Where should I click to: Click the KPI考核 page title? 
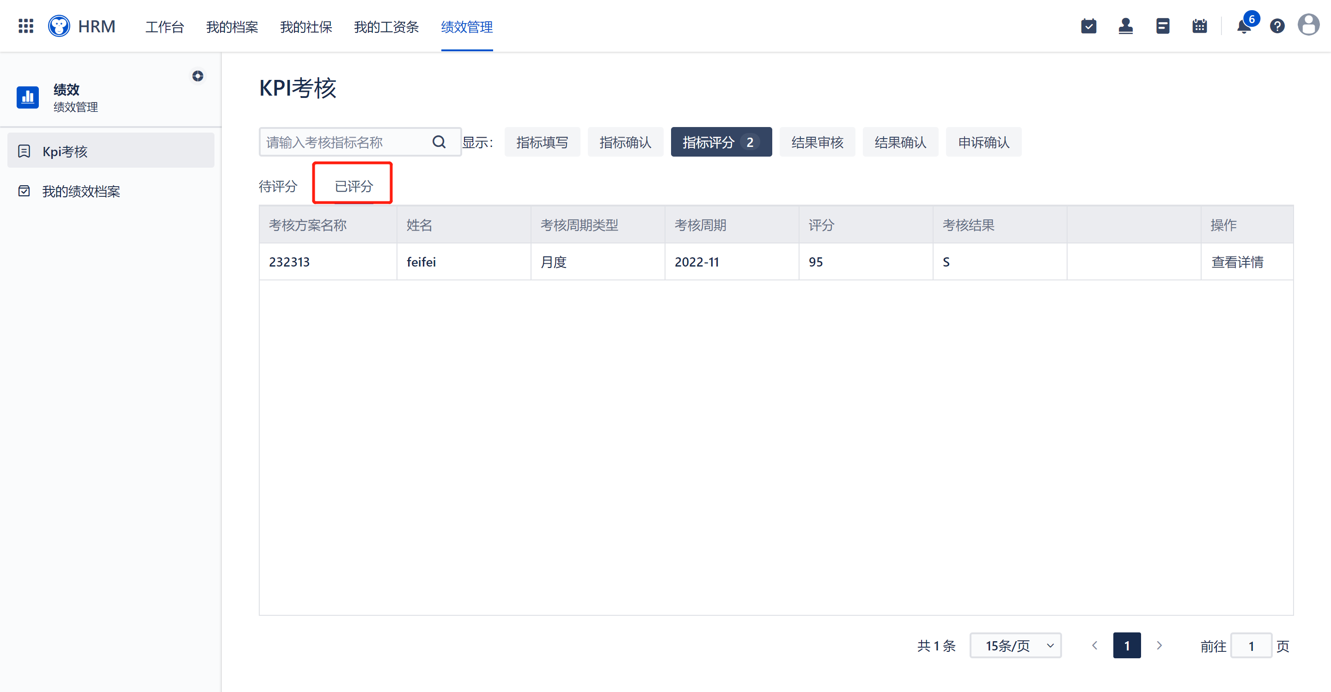tap(298, 88)
